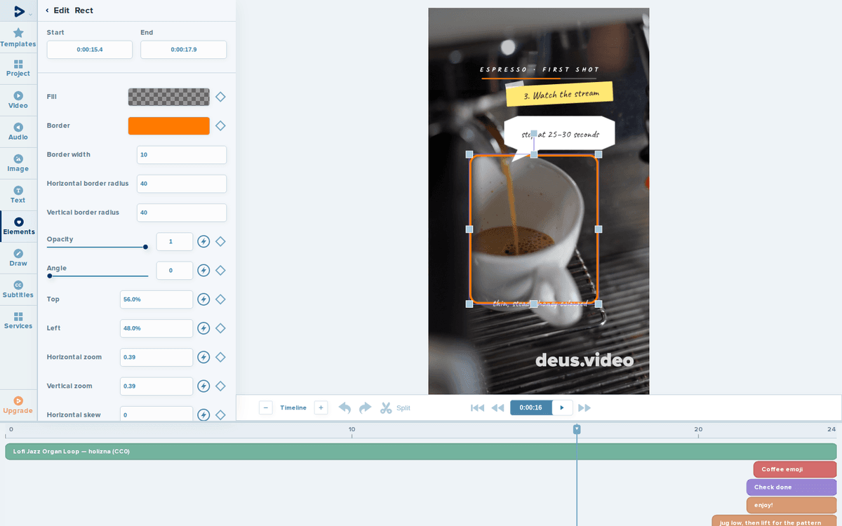
Task: Click the Angle animation lightning icon
Action: [203, 270]
